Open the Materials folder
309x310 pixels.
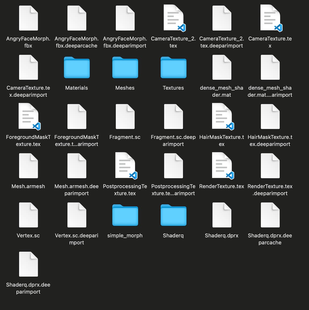77,67
